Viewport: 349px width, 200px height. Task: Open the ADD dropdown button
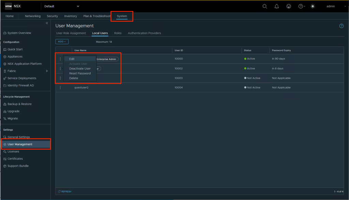tap(62, 42)
